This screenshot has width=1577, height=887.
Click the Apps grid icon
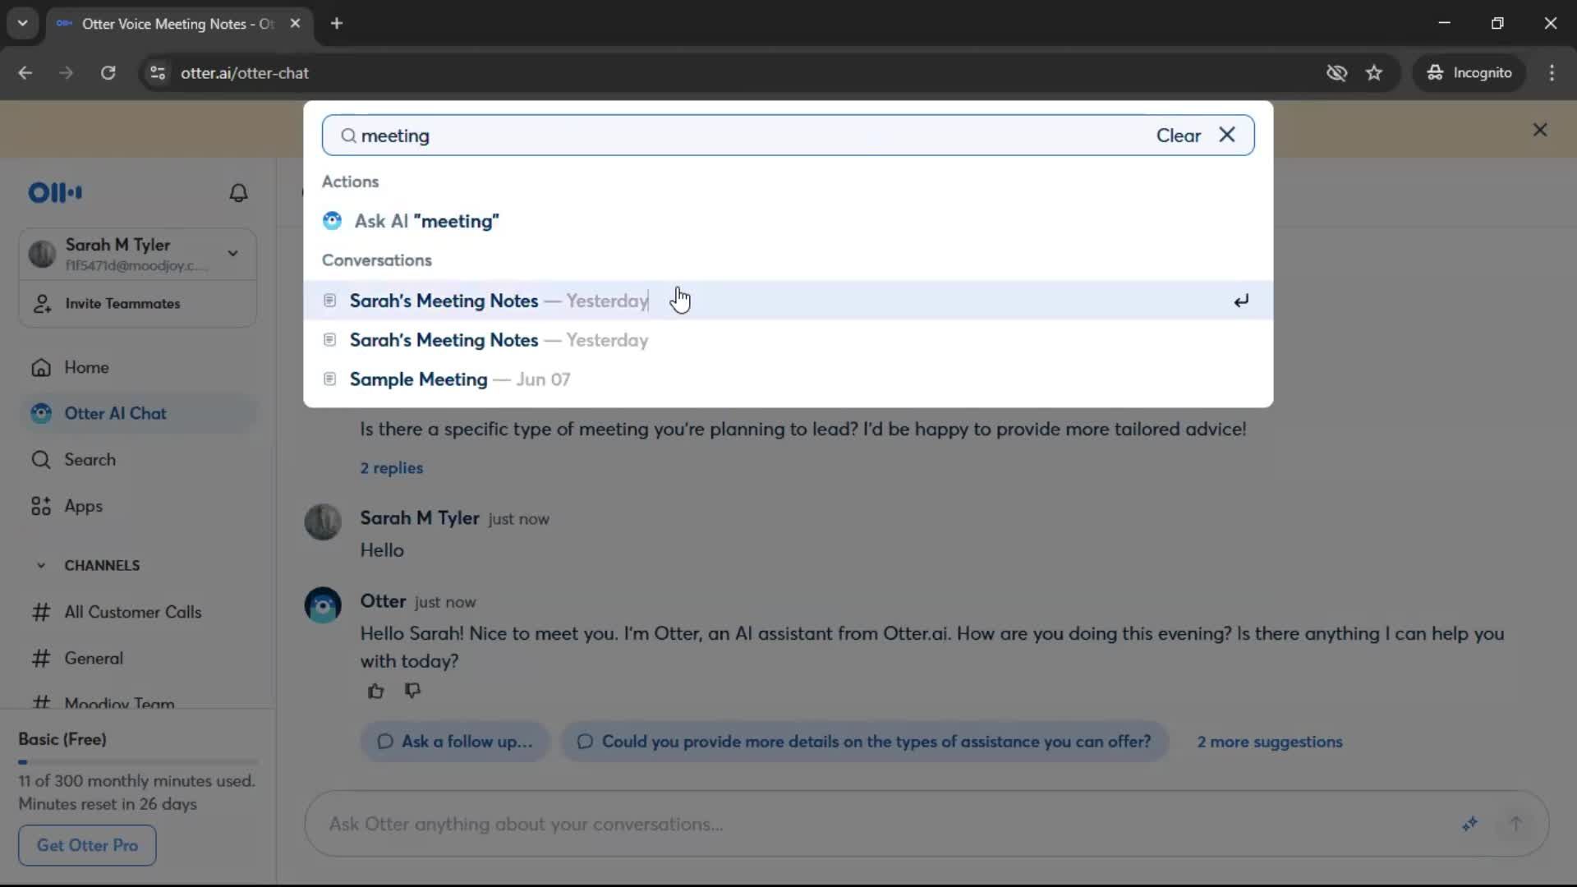41,506
